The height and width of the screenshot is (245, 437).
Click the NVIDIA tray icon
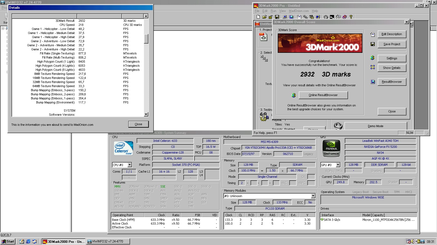[418, 241]
